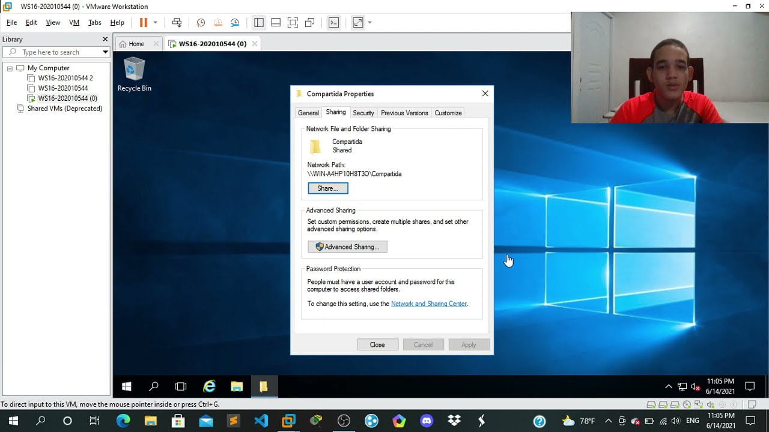Unmute the guest system volume icon
769x432 pixels.
click(x=694, y=386)
